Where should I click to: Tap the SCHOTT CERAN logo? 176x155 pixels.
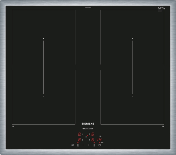pyautogui.click(x=161, y=8)
